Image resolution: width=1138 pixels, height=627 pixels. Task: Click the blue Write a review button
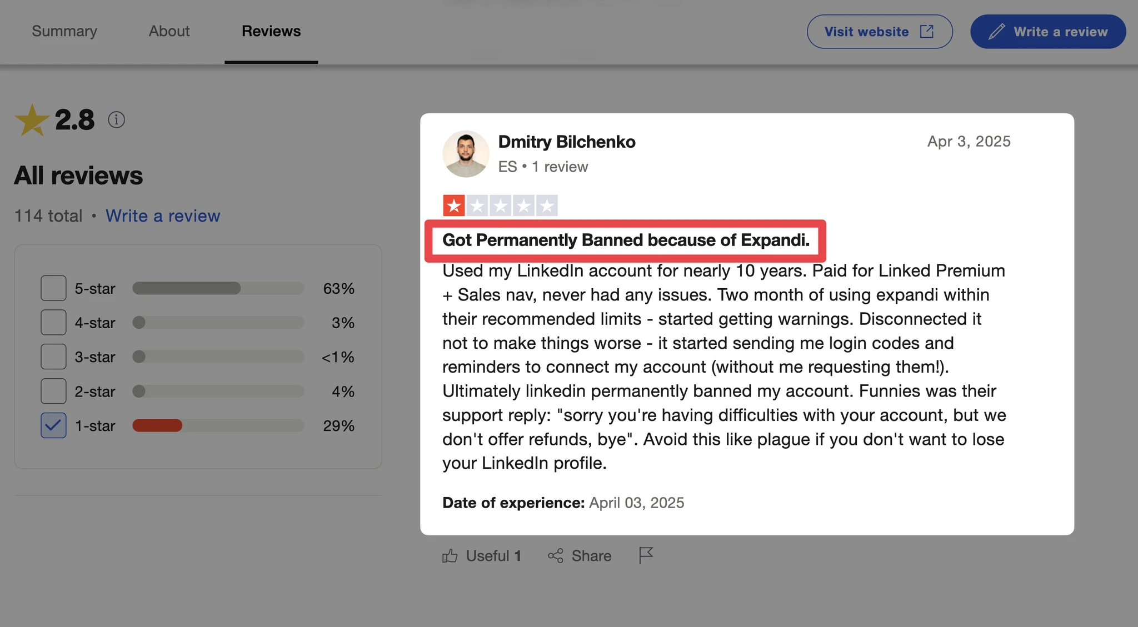1048,32
